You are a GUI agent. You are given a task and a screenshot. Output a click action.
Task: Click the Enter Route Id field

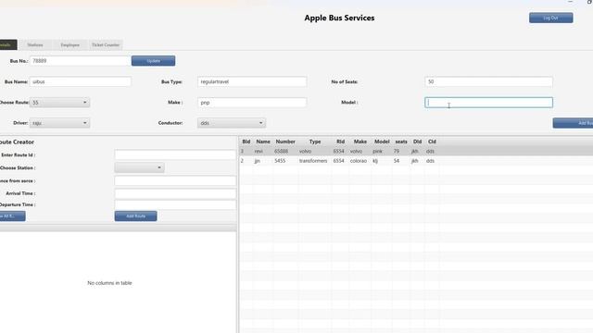coord(175,154)
